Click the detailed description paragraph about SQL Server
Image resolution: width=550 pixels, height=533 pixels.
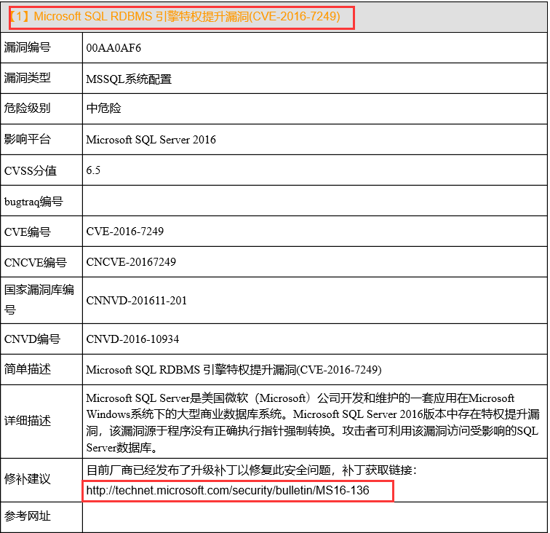(313, 423)
